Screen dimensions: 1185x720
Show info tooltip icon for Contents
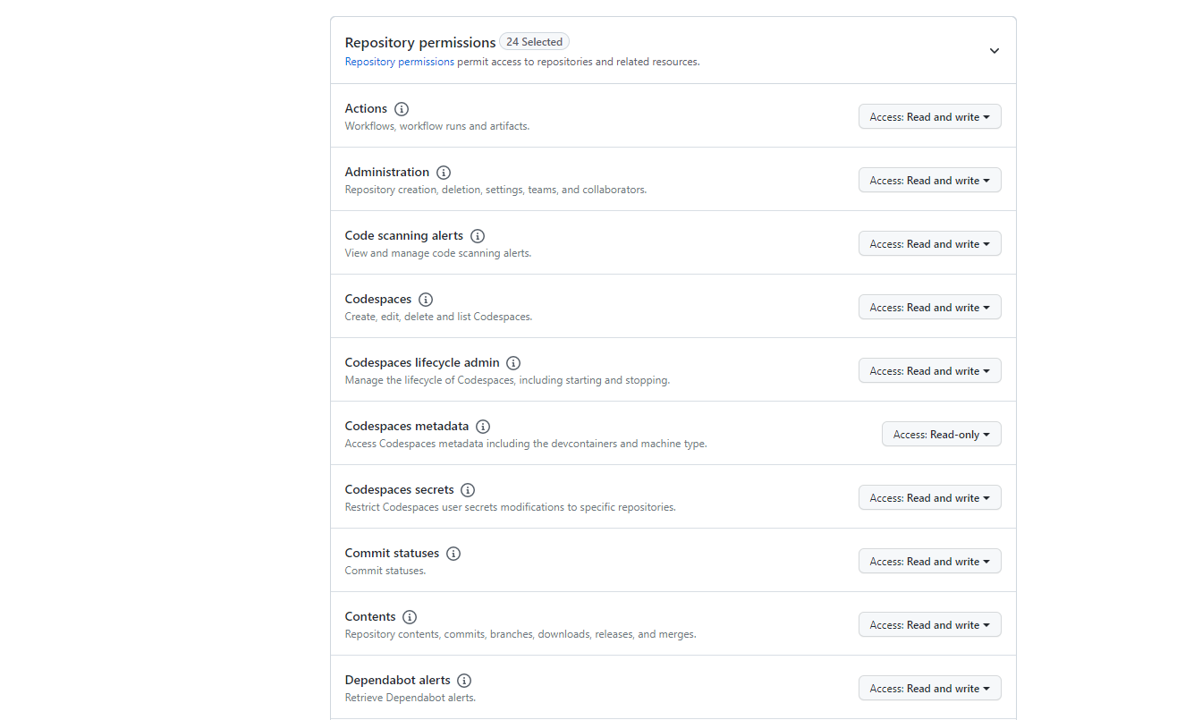(x=410, y=617)
